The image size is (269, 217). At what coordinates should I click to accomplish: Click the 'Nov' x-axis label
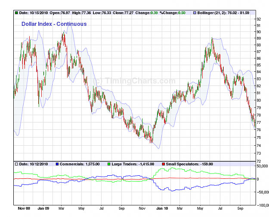tap(142, 208)
